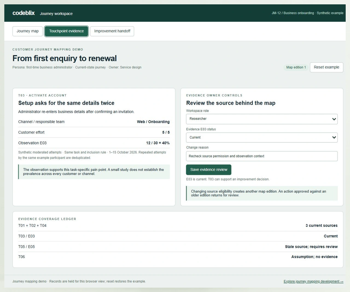Click the Stale source; requires review status
This screenshot has height=292, width=350.
[x=311, y=247]
